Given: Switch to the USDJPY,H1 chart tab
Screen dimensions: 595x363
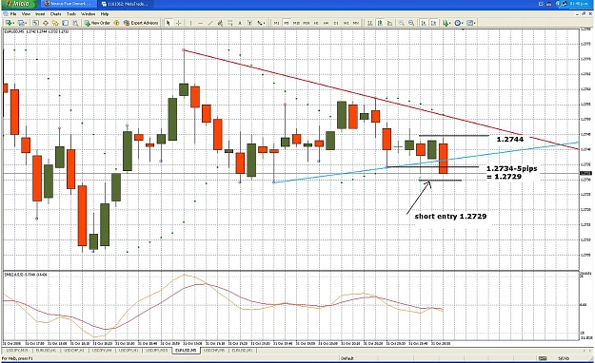Looking at the screenshot, I should click(129, 351).
